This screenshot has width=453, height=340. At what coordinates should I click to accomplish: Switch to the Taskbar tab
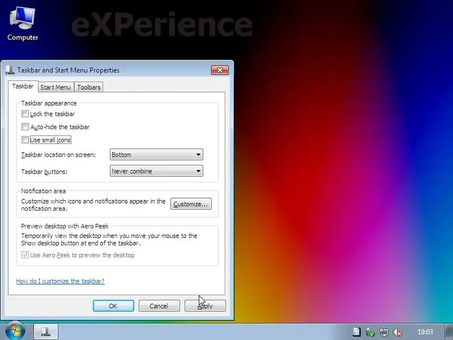(x=23, y=87)
